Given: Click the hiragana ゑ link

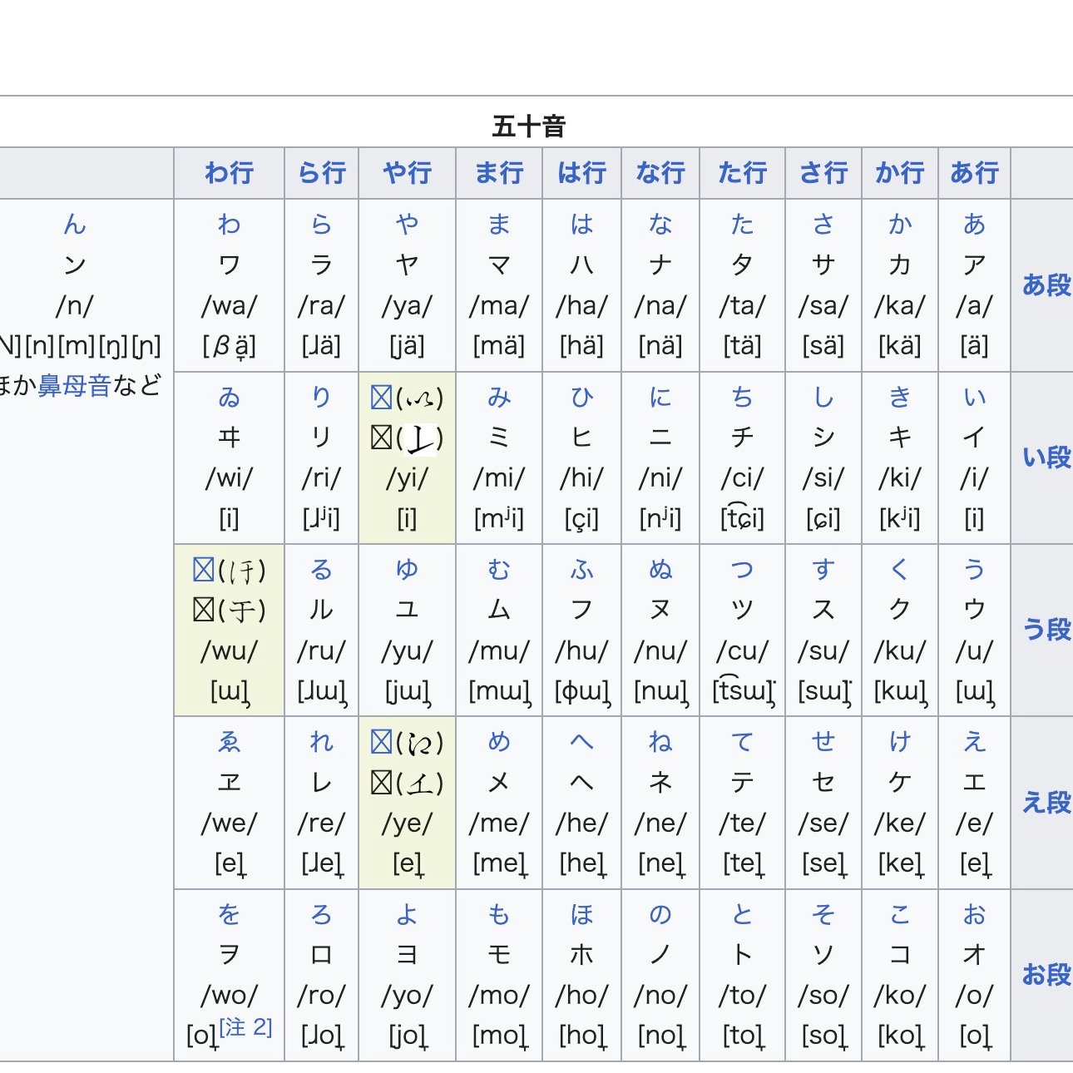Looking at the screenshot, I should point(229,742).
